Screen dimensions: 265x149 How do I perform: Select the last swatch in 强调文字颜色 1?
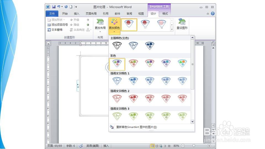tap(182, 81)
